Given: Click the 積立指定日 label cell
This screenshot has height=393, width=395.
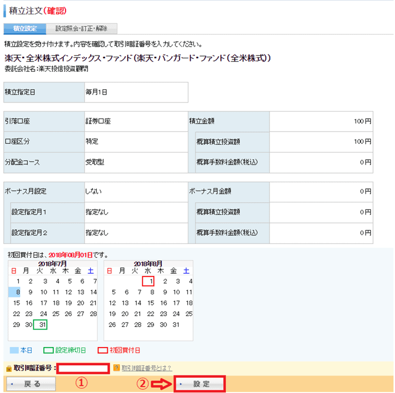Looking at the screenshot, I should tap(44, 92).
